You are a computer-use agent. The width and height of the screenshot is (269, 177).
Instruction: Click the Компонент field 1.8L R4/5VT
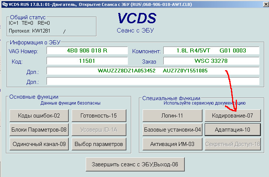211,51
